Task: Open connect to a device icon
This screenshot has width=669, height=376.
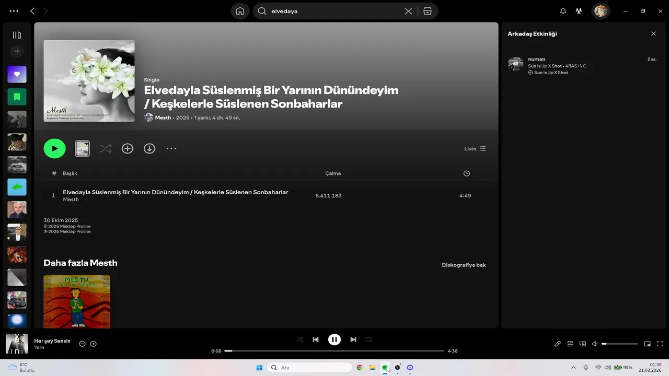Action: click(x=583, y=344)
